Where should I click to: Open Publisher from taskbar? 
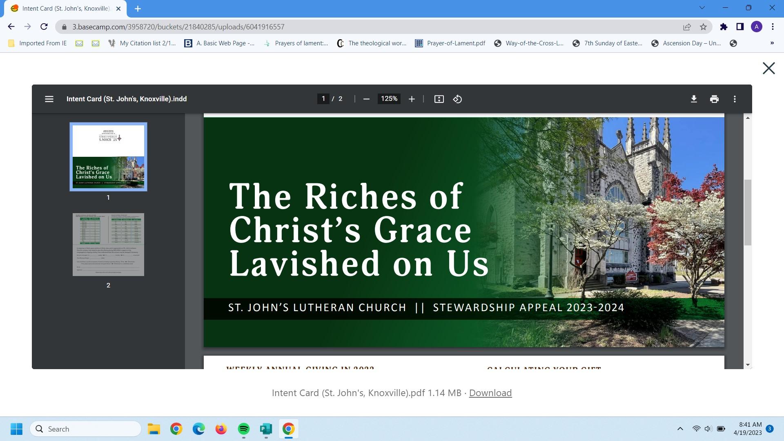point(266,429)
